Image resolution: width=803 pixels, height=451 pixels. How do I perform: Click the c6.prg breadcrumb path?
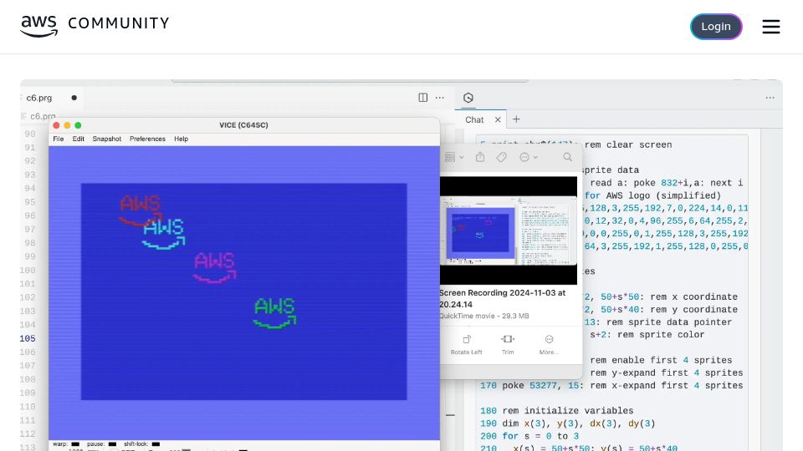point(43,116)
